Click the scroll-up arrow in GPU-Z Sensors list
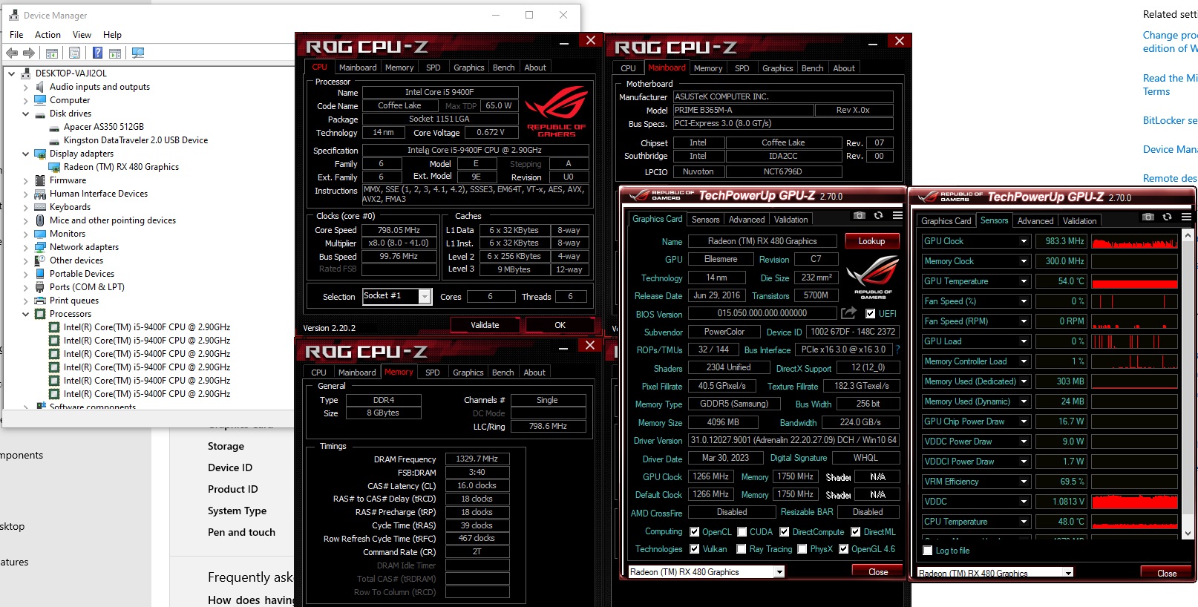This screenshot has width=1198, height=607. coord(1188,235)
